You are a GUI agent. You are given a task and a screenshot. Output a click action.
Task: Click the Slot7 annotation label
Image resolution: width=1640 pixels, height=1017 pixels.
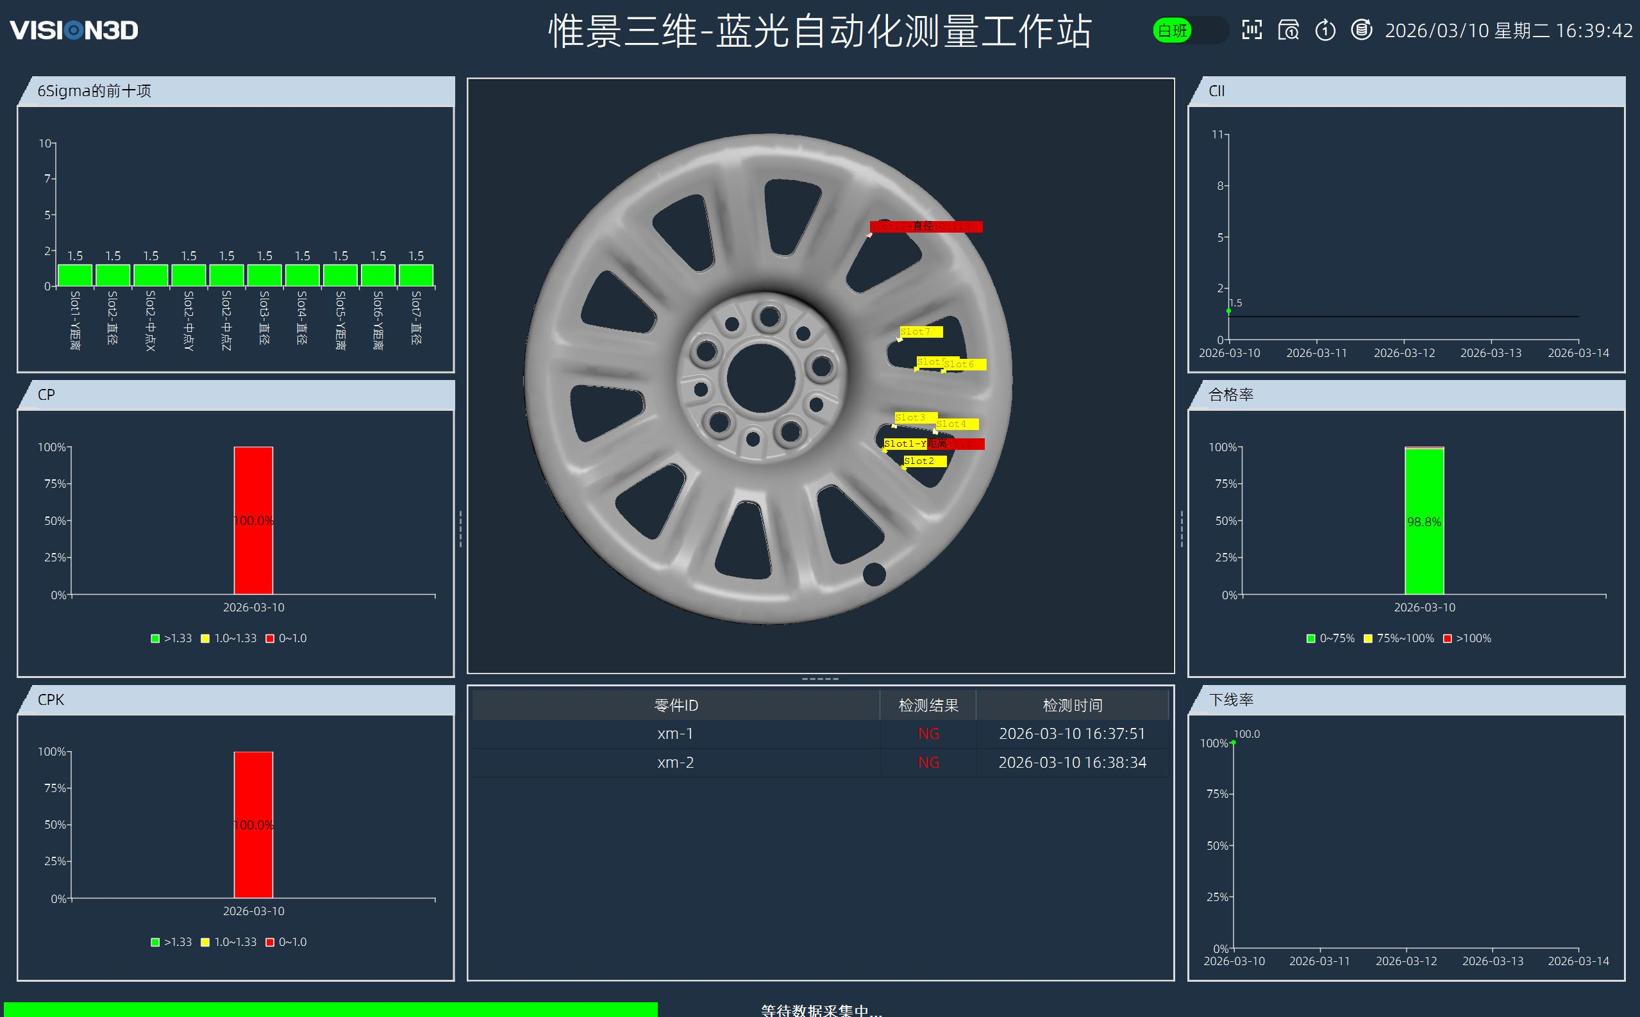921,331
